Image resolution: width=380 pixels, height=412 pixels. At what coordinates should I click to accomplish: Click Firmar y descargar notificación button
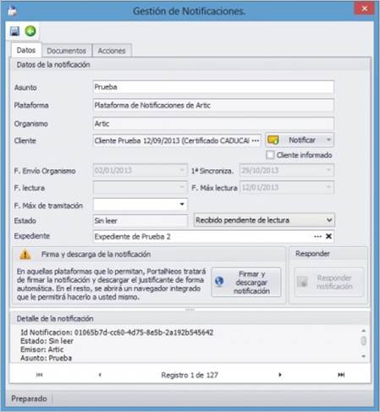click(246, 283)
